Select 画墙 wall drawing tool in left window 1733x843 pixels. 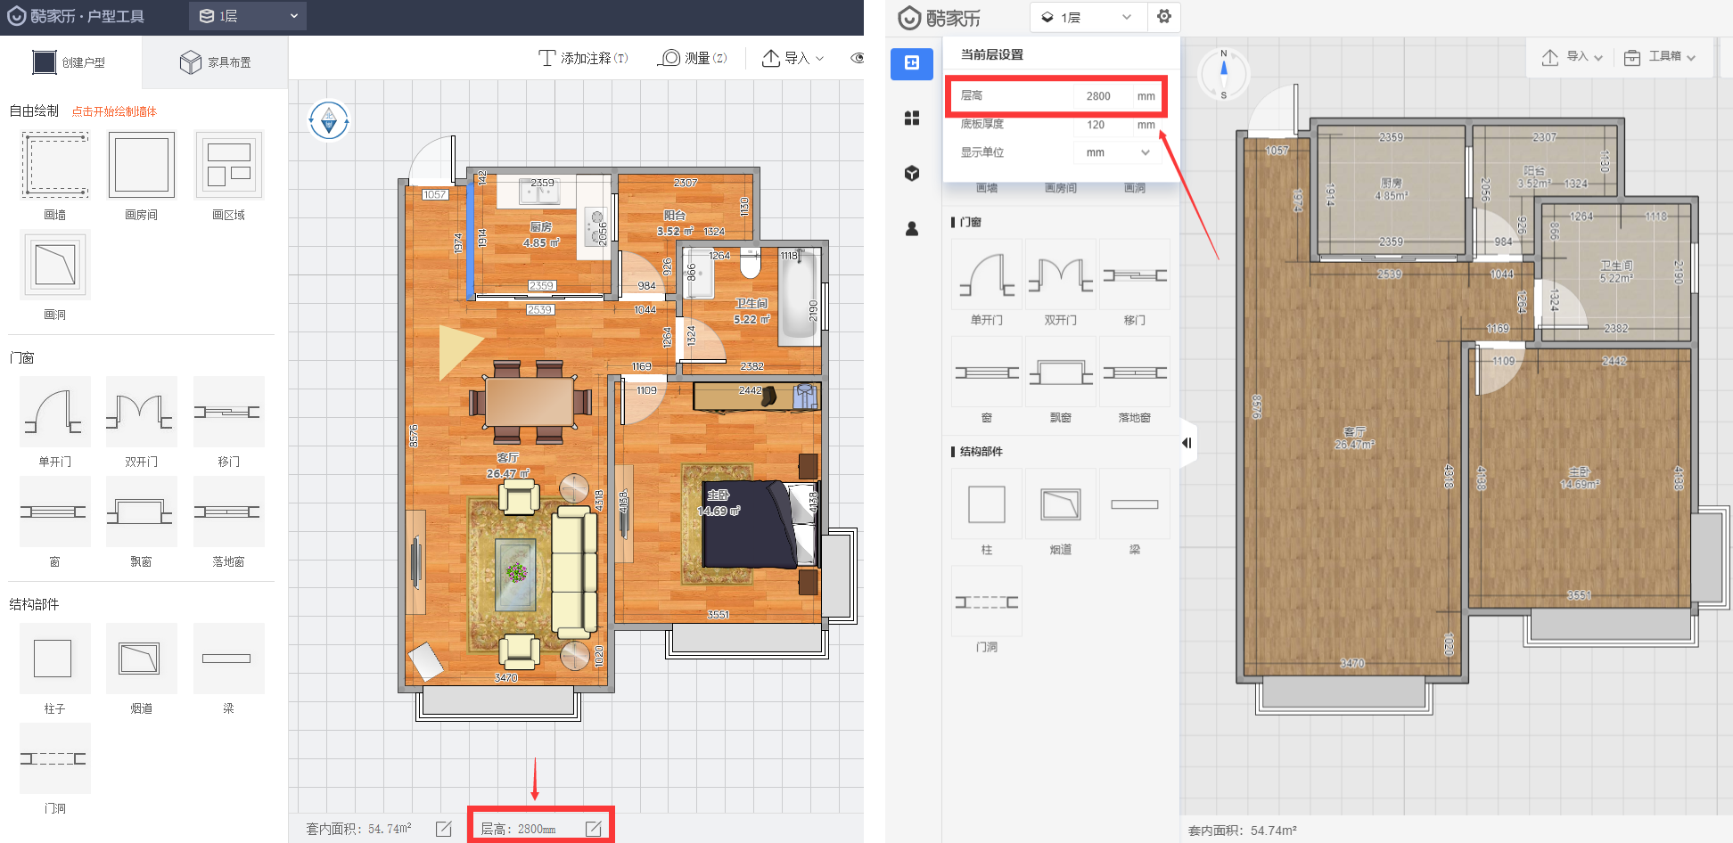55,165
